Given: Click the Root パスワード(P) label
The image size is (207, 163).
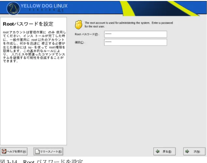Looking at the screenshot, I should tap(87, 34).
